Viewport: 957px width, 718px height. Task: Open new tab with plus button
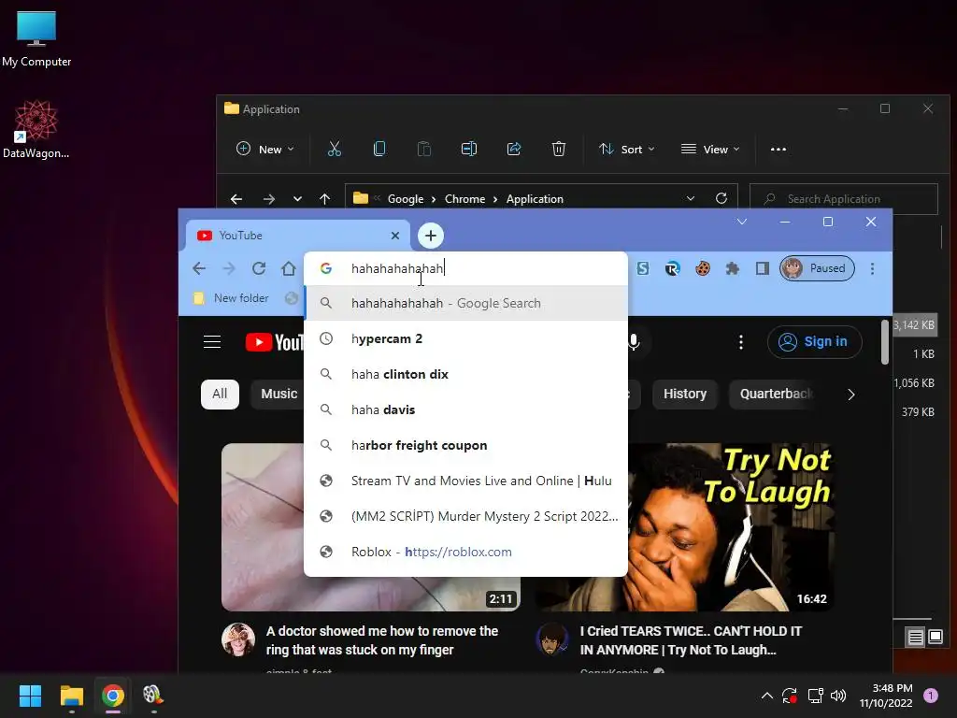pos(431,236)
